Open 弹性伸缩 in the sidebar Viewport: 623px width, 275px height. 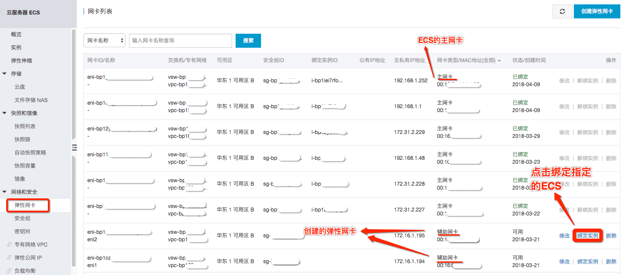[21, 61]
